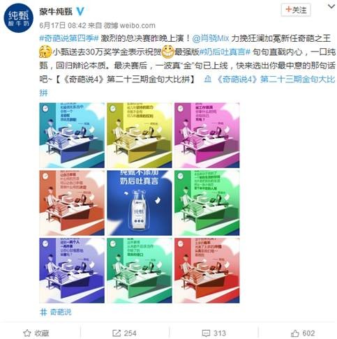Open the yellow desk illustration thumbnail
Image resolution: width=337 pixels, height=339 pixels.
click(140, 135)
